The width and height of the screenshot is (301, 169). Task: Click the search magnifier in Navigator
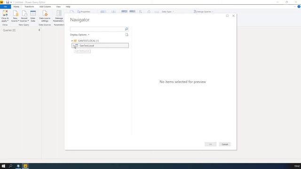click(x=127, y=29)
